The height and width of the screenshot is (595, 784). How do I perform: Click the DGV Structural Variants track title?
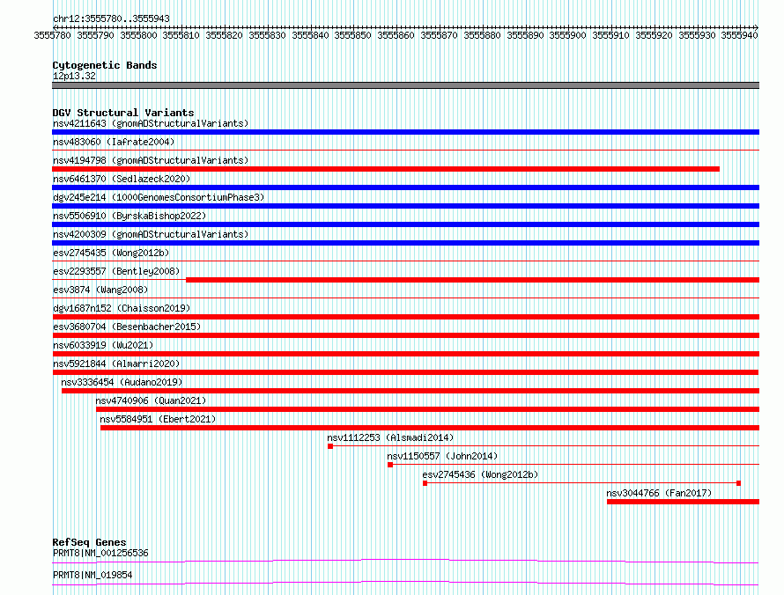pyautogui.click(x=123, y=113)
